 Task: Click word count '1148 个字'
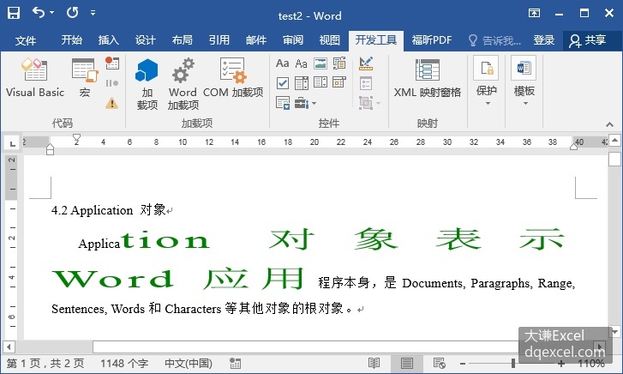click(124, 363)
